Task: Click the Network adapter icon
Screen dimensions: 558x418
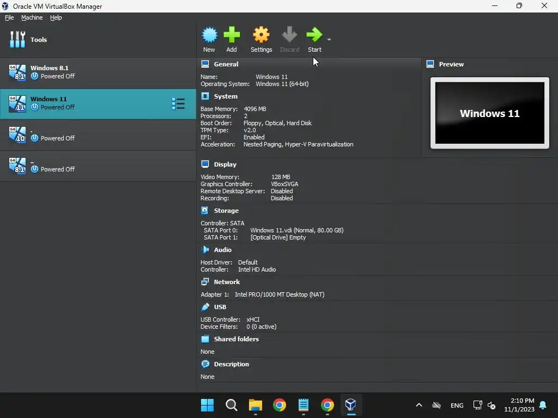Action: point(205,282)
